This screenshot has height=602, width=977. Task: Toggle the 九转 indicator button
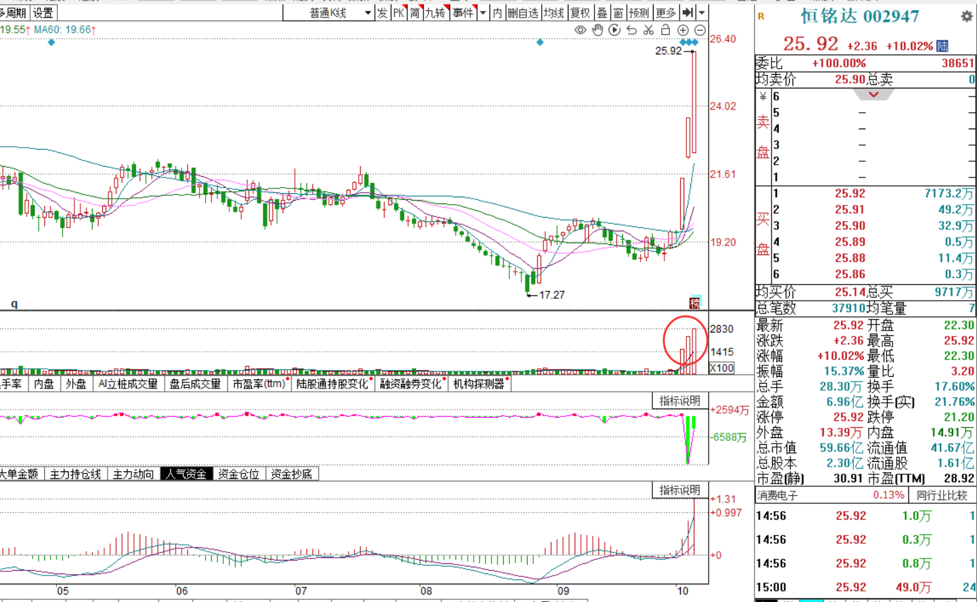[436, 13]
